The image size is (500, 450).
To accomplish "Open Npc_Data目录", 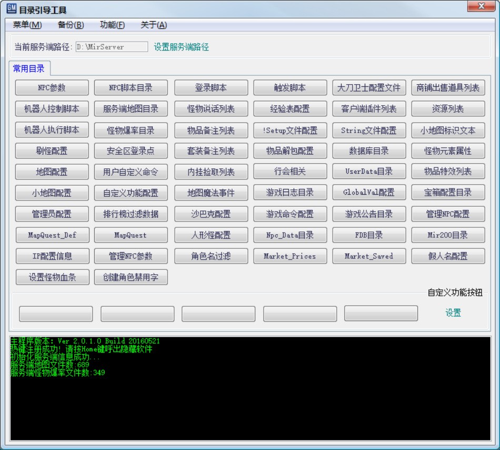I will click(x=290, y=235).
